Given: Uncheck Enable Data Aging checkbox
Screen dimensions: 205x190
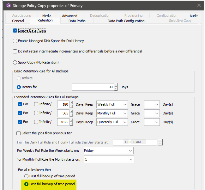Looking at the screenshot, I should (x=15, y=31).
